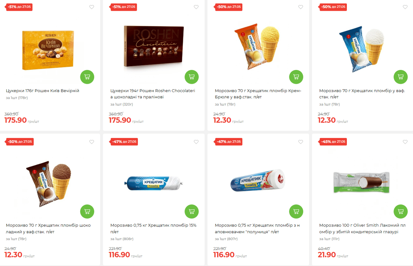Viewport: 413px width, 266px height.
Task: Mark Крем-Брюле ice cream as favorite
Action: click(300, 7)
